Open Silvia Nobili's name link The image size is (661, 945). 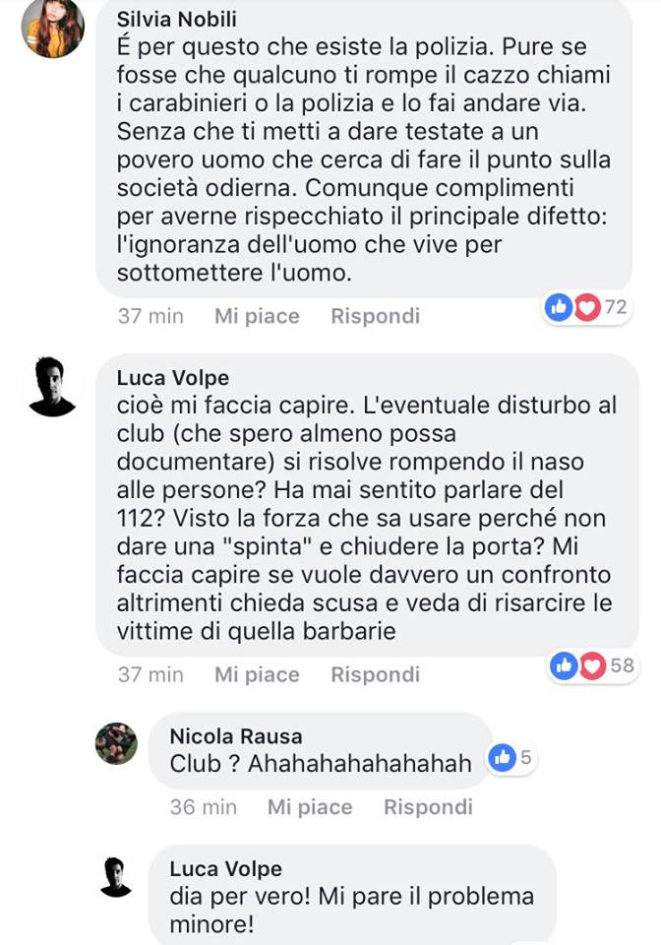coord(177,20)
